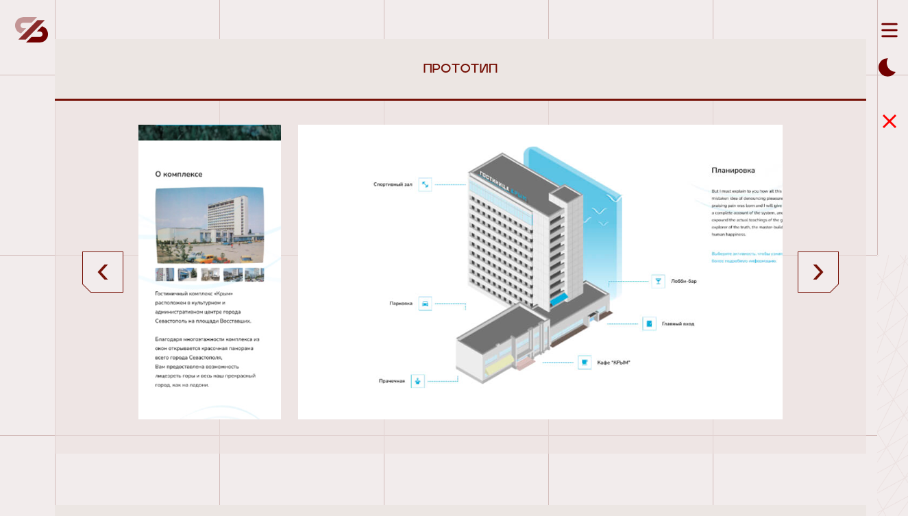Image resolution: width=908 pixels, height=516 pixels.
Task: Open the mobile 'О комплексе' prototype image
Action: [210, 272]
